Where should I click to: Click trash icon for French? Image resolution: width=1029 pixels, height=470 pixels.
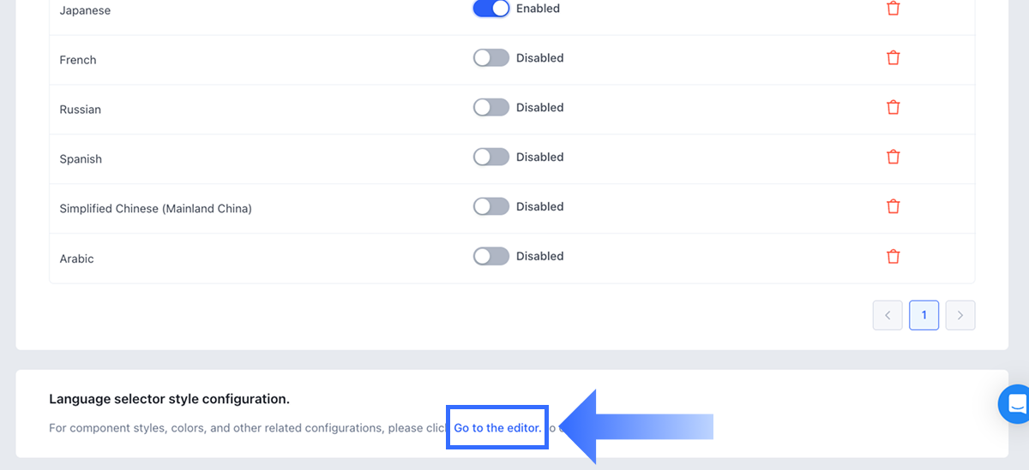[893, 58]
